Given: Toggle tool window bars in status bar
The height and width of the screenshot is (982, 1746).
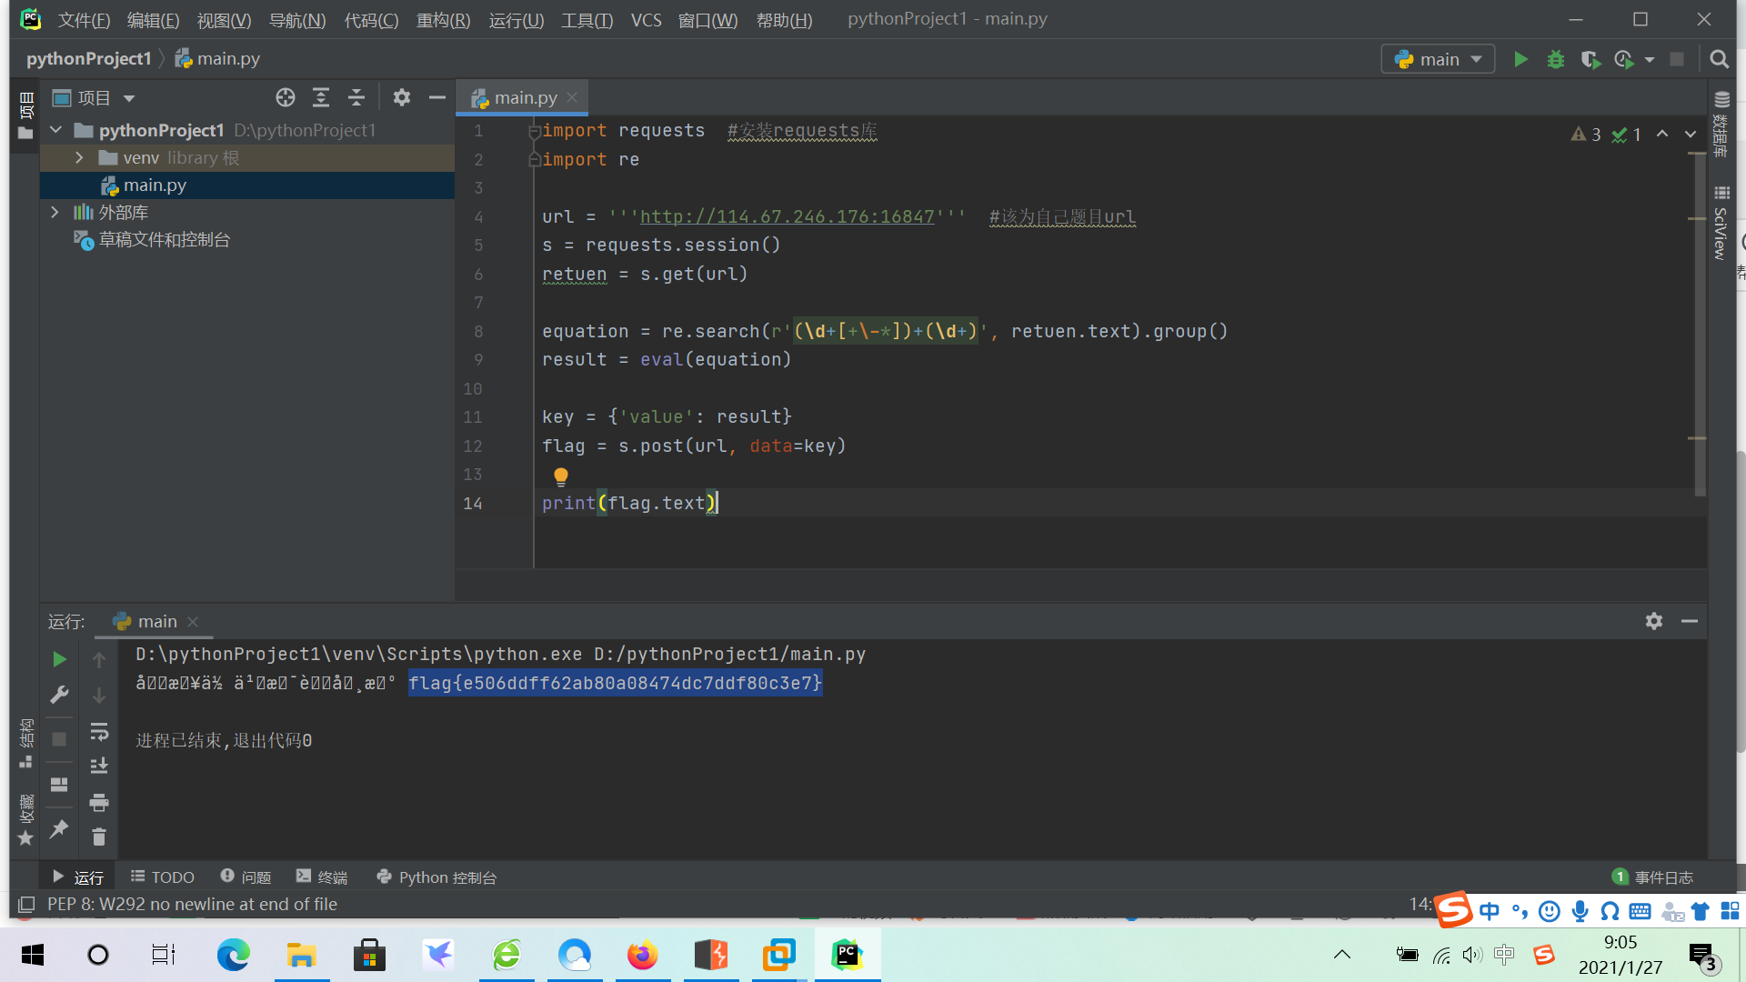Looking at the screenshot, I should (26, 905).
